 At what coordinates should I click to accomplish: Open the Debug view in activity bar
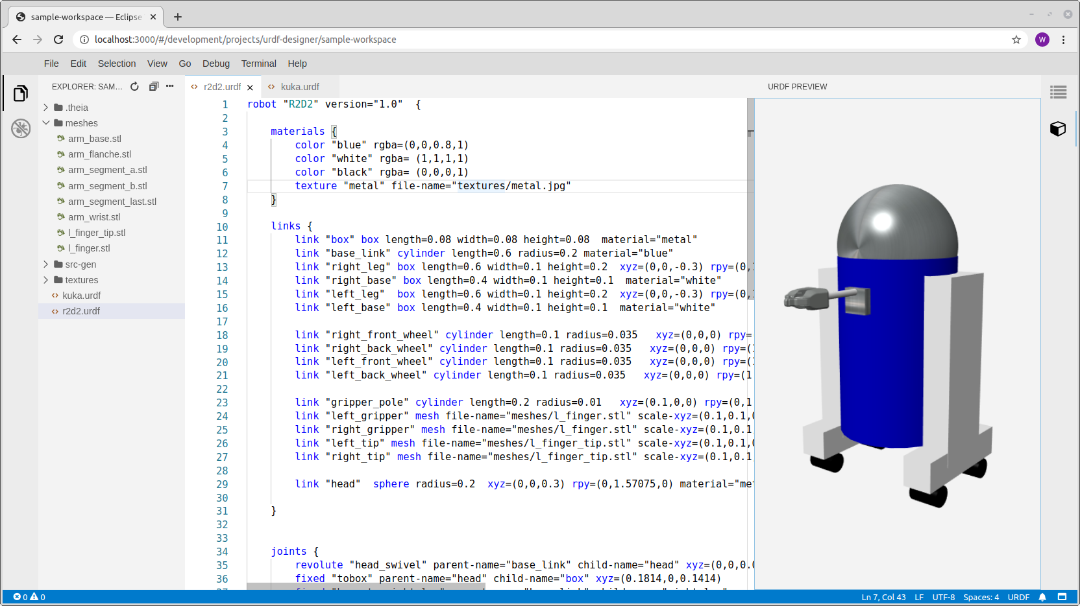click(21, 128)
